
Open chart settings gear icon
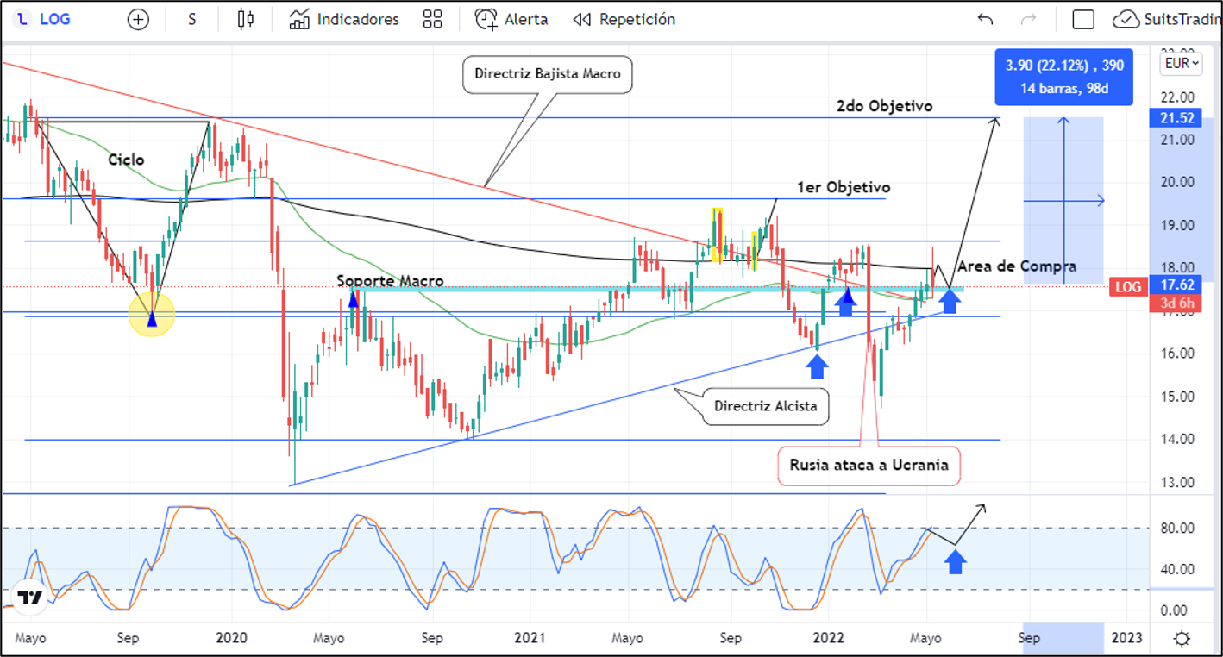click(1182, 638)
